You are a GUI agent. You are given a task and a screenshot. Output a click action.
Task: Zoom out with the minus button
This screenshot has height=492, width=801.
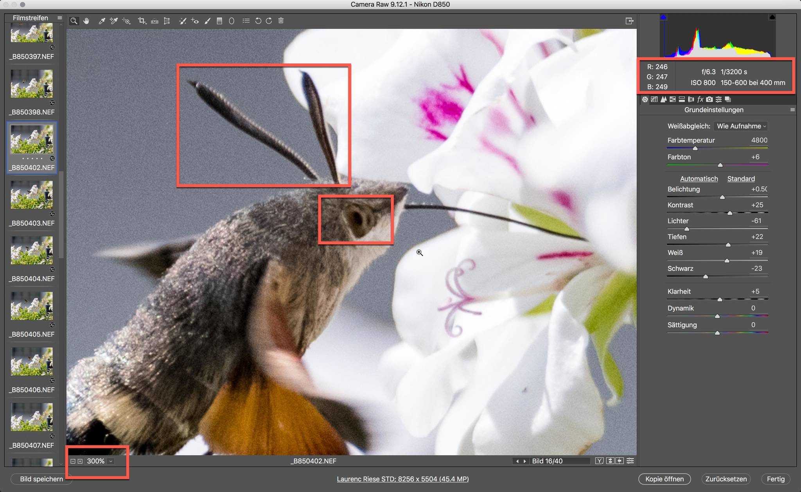[73, 462]
